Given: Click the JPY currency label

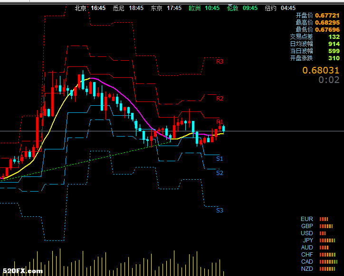Looking at the screenshot, I should pyautogui.click(x=308, y=240).
